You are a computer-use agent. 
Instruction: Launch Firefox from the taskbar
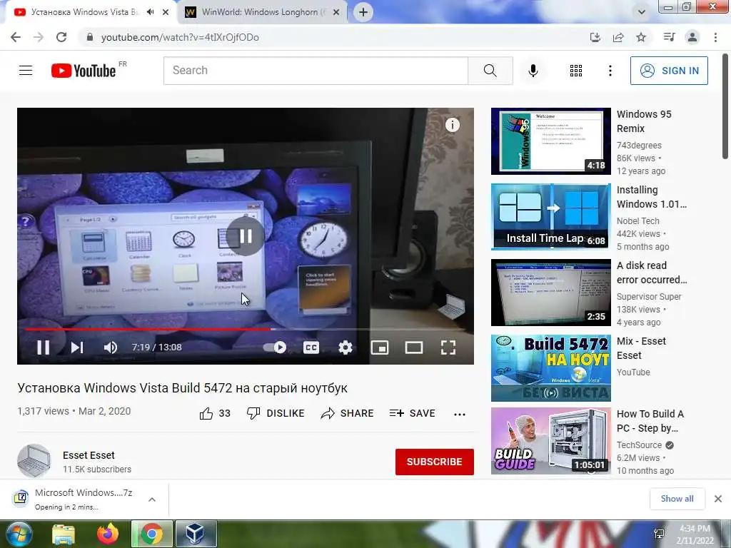pyautogui.click(x=108, y=534)
